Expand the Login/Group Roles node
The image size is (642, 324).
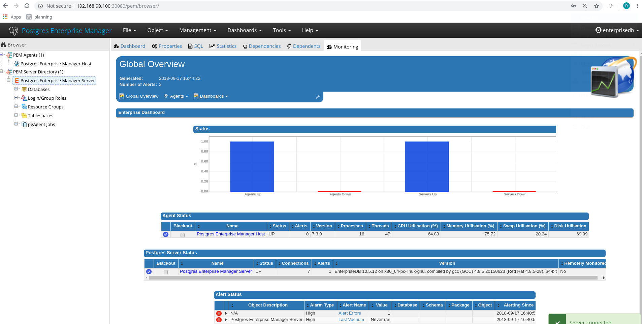(x=16, y=98)
